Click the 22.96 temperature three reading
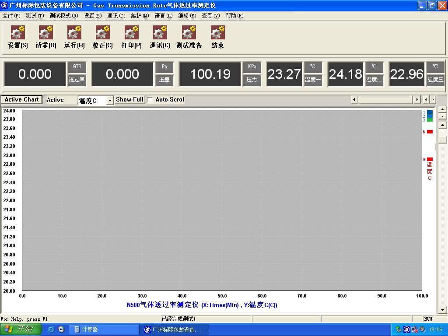The image size is (448, 336). (406, 74)
